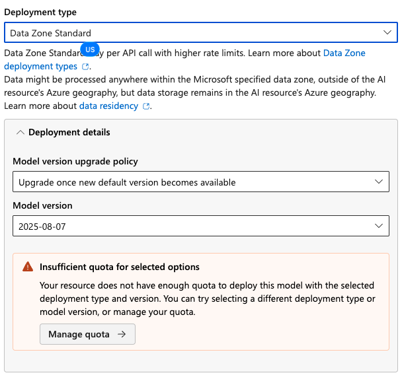Click chevron on the upgrade policy dropdown
Image resolution: width=400 pixels, height=379 pixels.
(379, 182)
